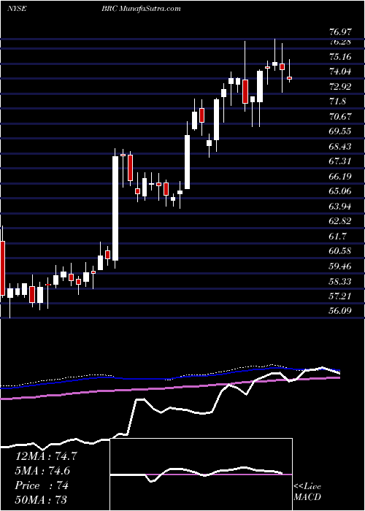Click the 68.43 price level label
The height and width of the screenshot is (511, 365).
coord(341,146)
